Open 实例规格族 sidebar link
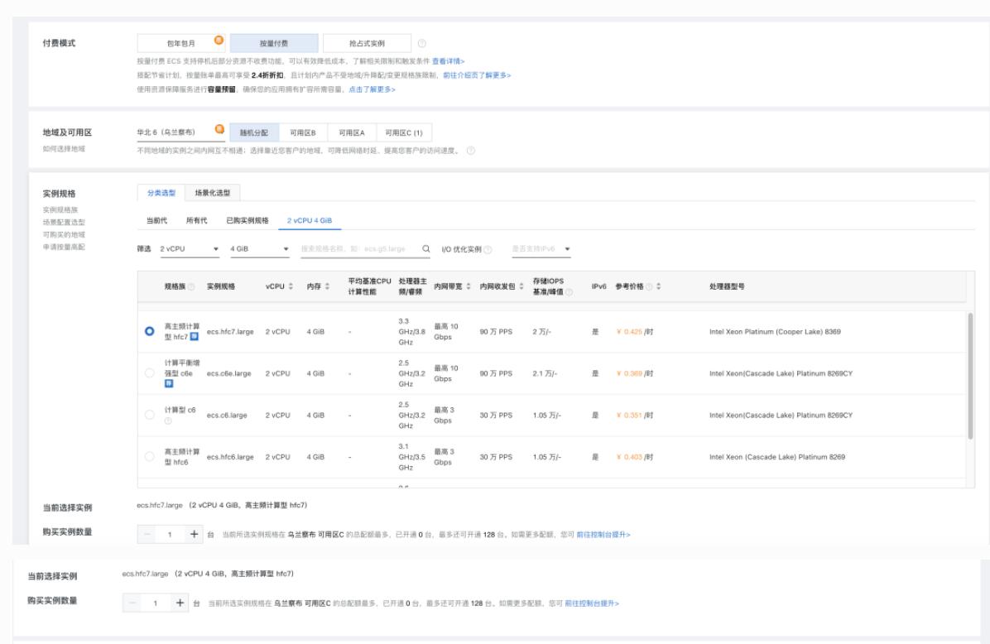 point(60,209)
